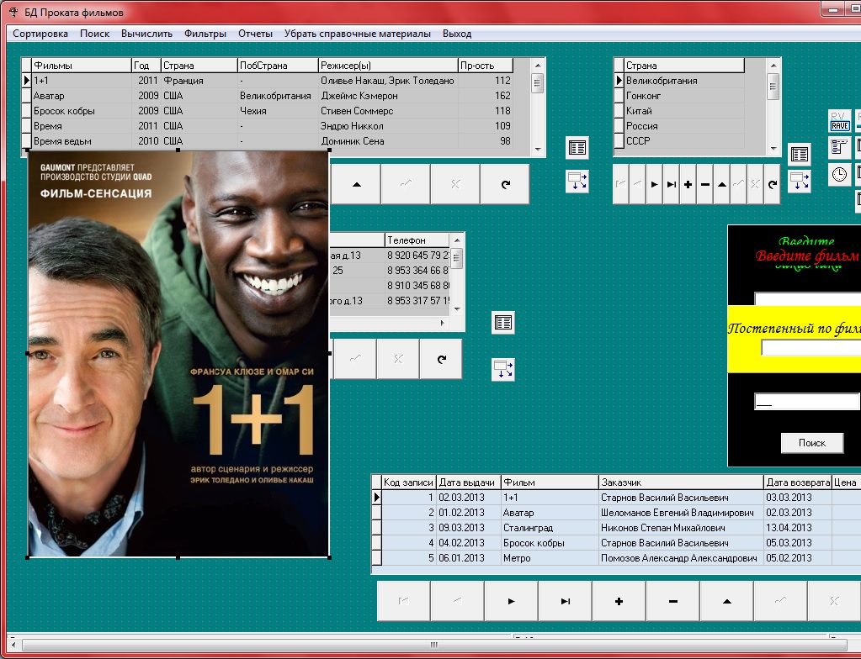Insert record with rentals navigator plus button
This screenshot has width=861, height=659.
click(x=619, y=602)
